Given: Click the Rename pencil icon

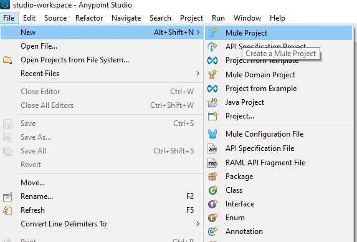Looking at the screenshot, I should point(7,196).
